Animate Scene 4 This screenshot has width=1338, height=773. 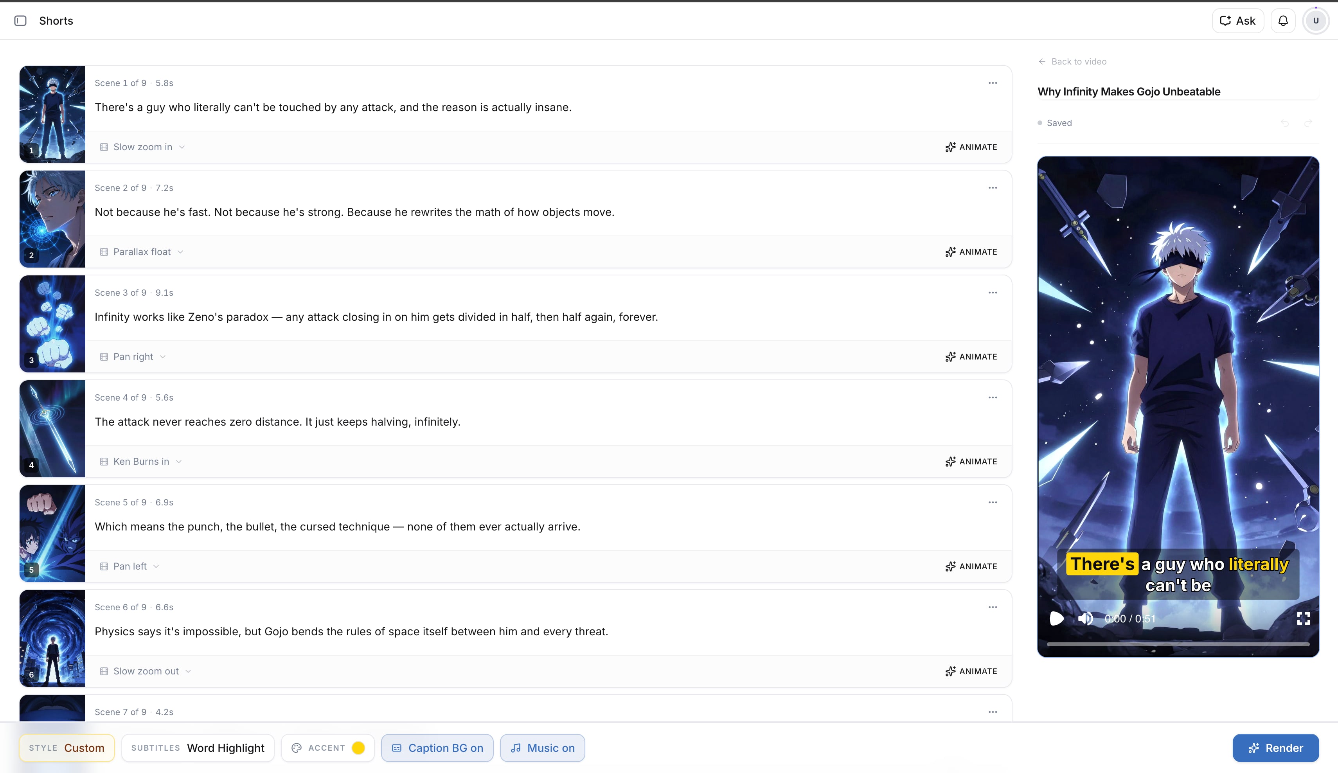(x=971, y=462)
